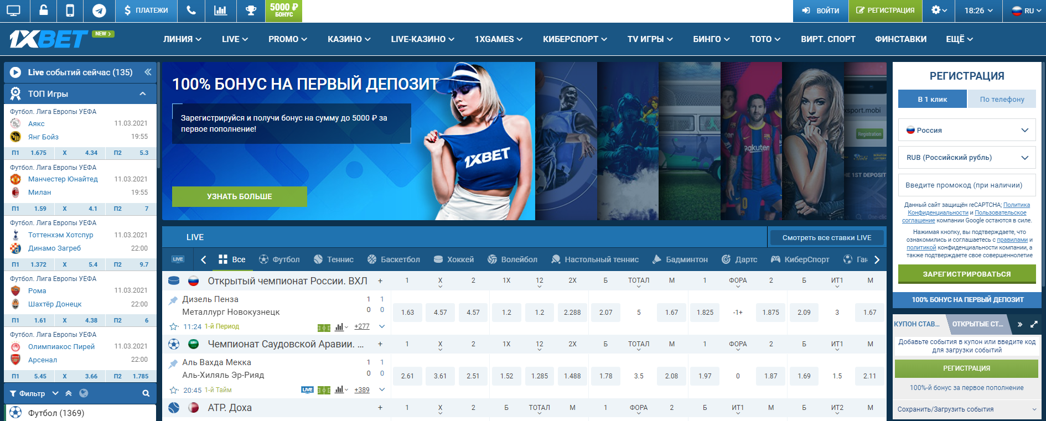The image size is (1046, 421).
Task: Select the Бадминтон sport tab
Action: (680, 259)
